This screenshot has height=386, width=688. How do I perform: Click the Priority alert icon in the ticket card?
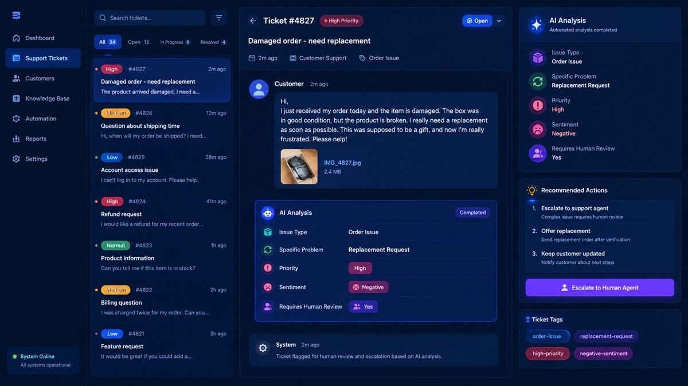coord(268,268)
